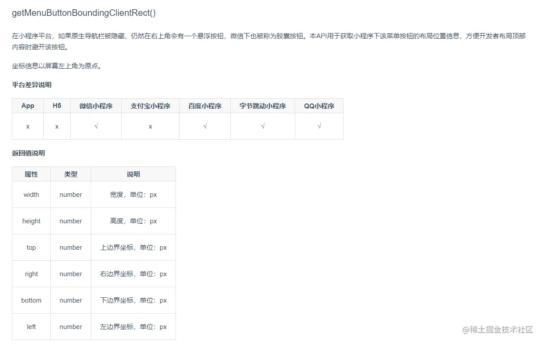
Task: Click the 右边界坐标，单位：px description
Action: (x=133, y=274)
